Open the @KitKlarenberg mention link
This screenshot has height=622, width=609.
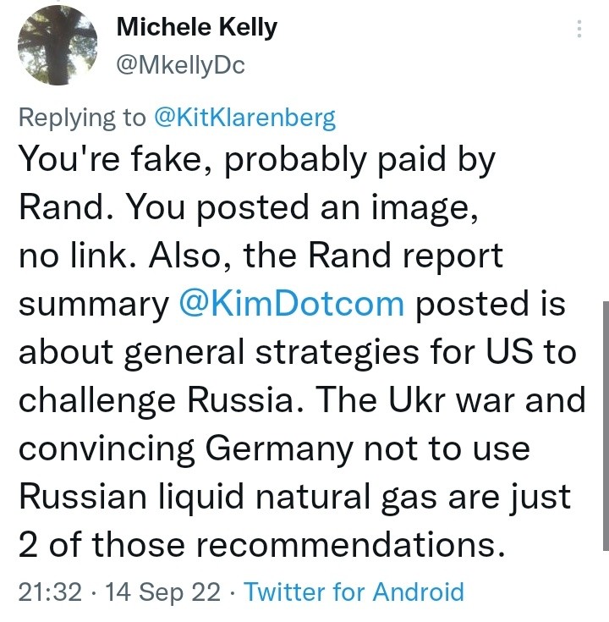click(244, 118)
